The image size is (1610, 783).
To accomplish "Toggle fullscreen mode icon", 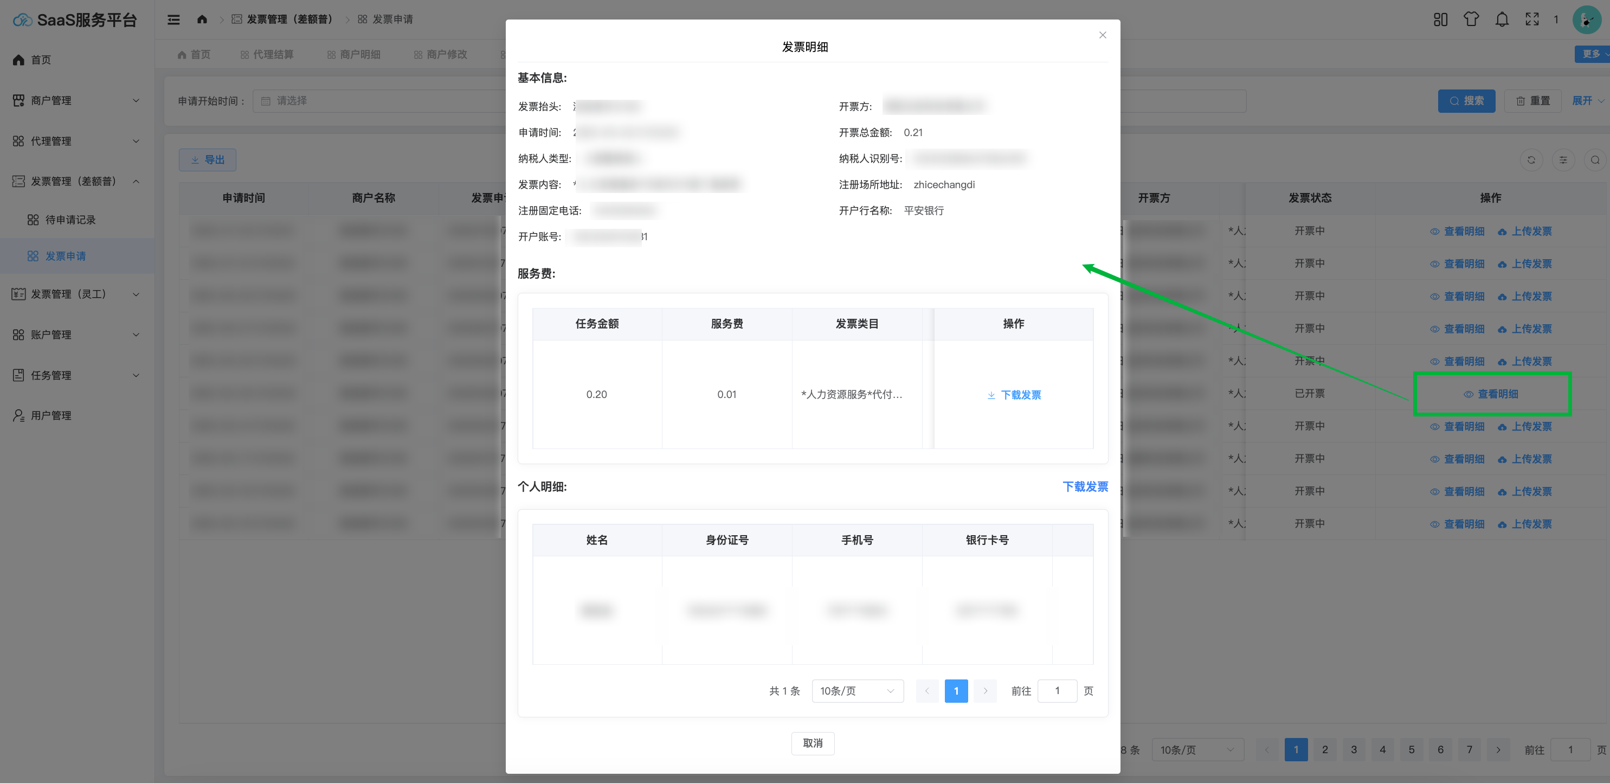I will (x=1532, y=20).
